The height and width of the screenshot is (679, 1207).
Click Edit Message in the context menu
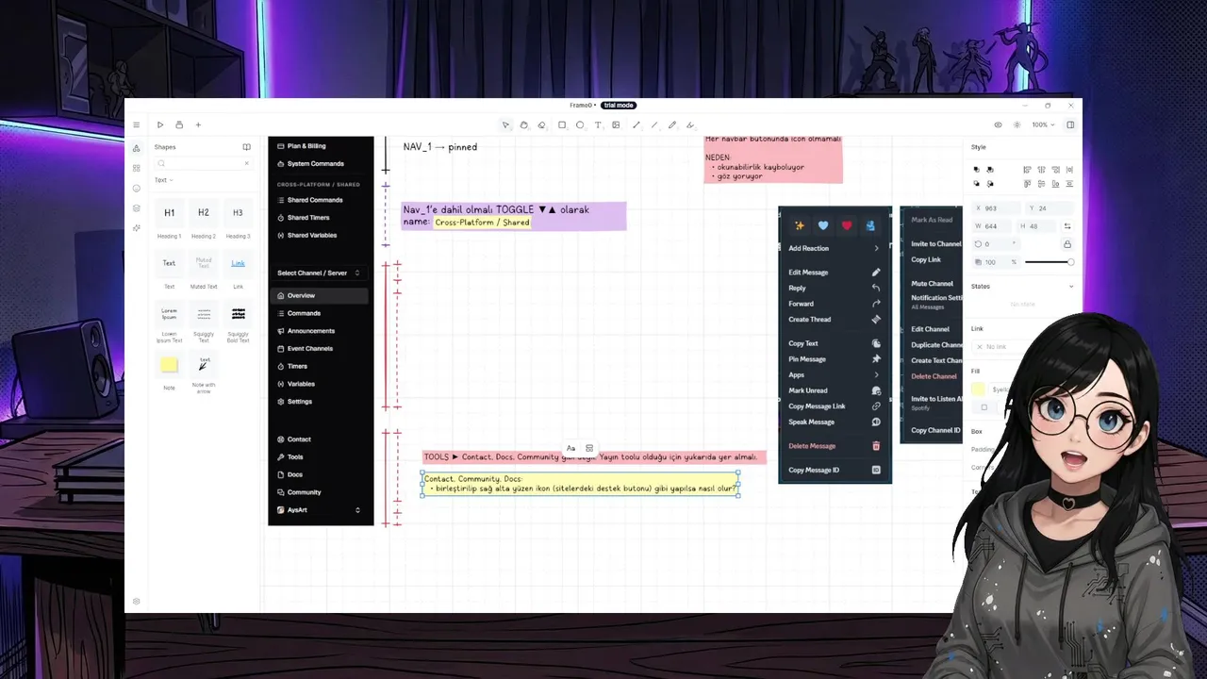coord(835,273)
